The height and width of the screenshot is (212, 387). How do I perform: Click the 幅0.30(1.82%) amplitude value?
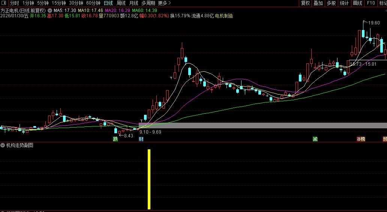154,16
